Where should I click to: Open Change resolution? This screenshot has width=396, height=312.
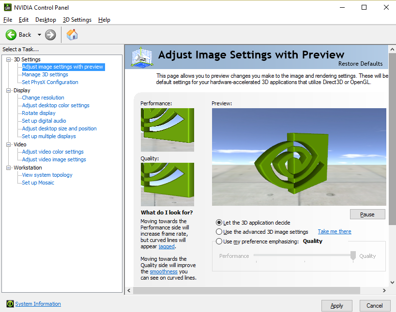[43, 98]
